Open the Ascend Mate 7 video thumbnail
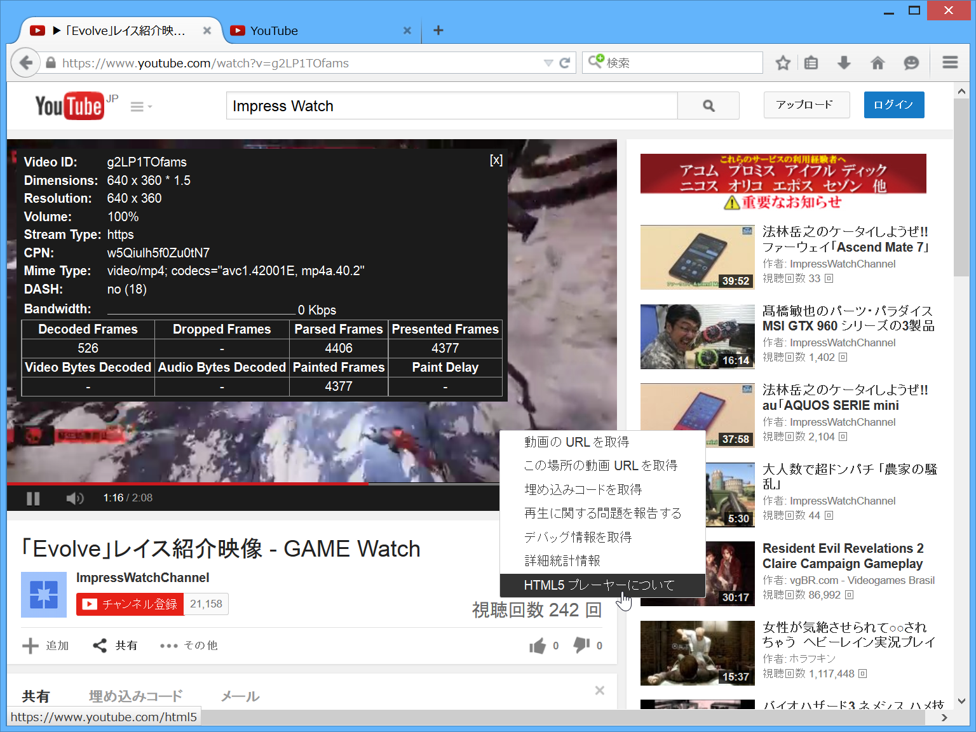976x732 pixels. coord(697,257)
